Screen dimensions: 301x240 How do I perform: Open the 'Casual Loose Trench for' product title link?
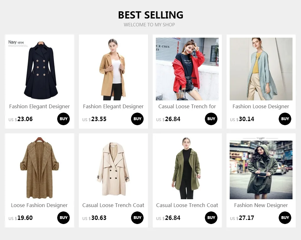click(187, 106)
